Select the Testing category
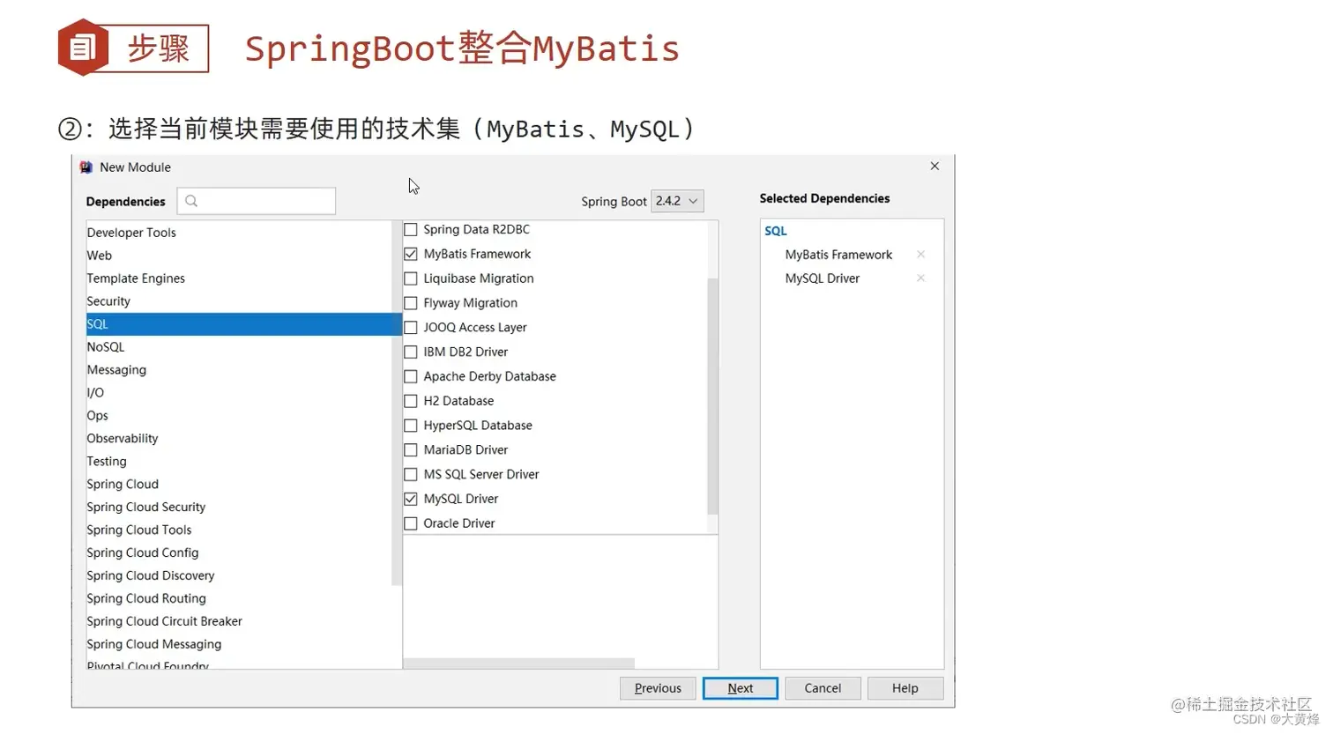The height and width of the screenshot is (734, 1333). coord(238,462)
